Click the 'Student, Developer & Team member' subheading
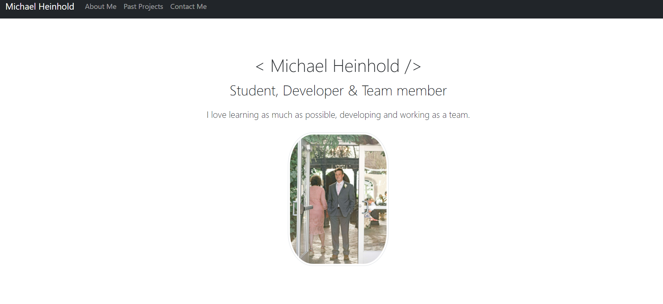This screenshot has width=663, height=304. [338, 91]
